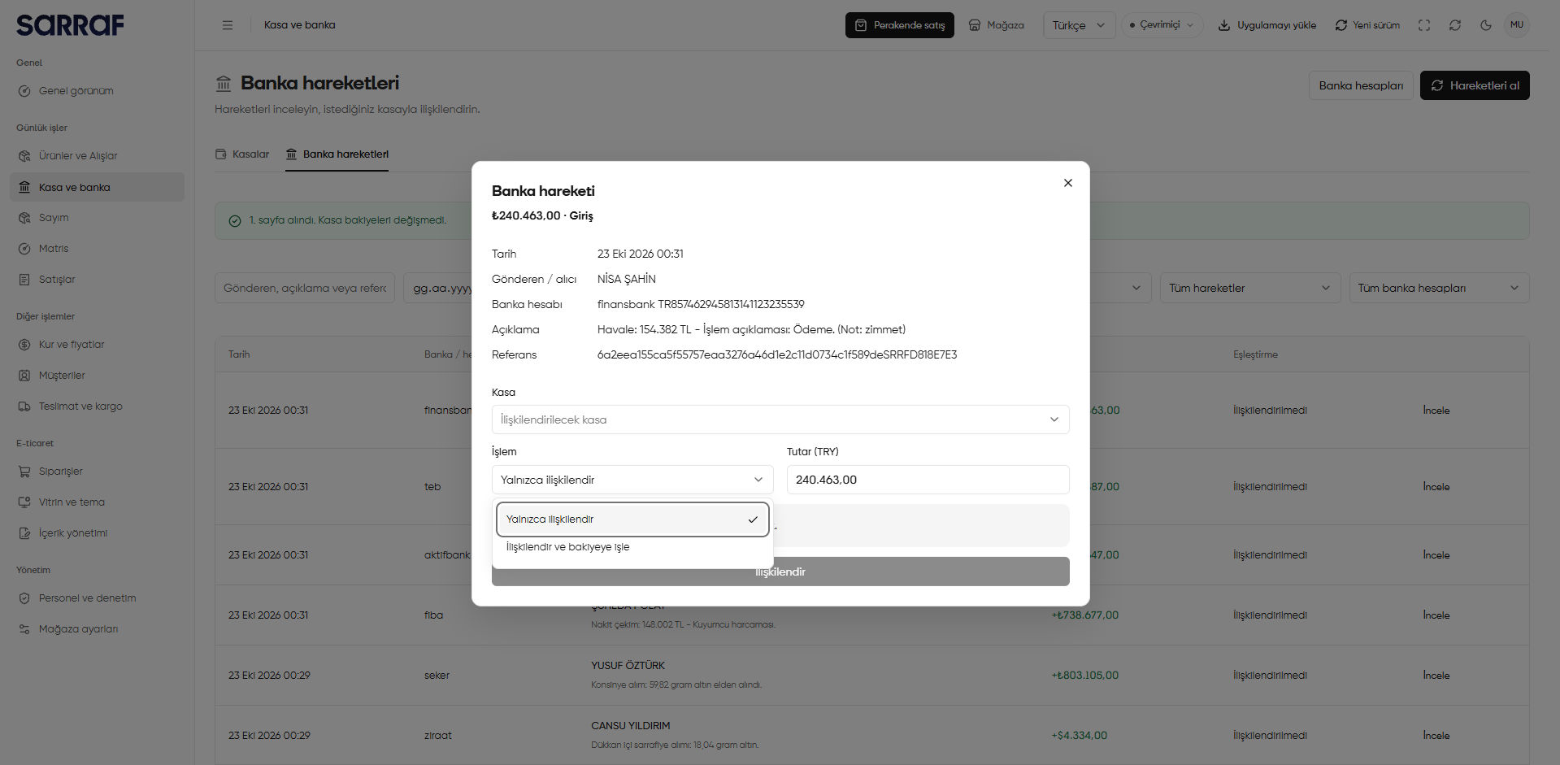Click the Yeni sürüm button
The image size is (1560, 765).
(1367, 25)
